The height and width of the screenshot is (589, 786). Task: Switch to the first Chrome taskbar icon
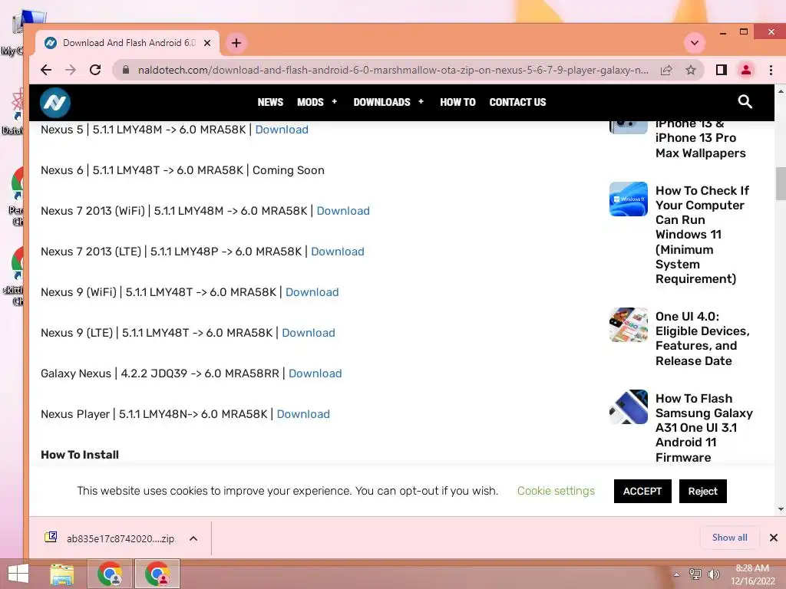[x=110, y=574]
